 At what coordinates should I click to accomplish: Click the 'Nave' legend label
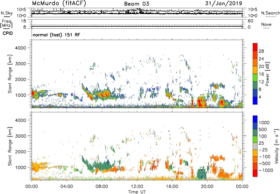(266, 25)
